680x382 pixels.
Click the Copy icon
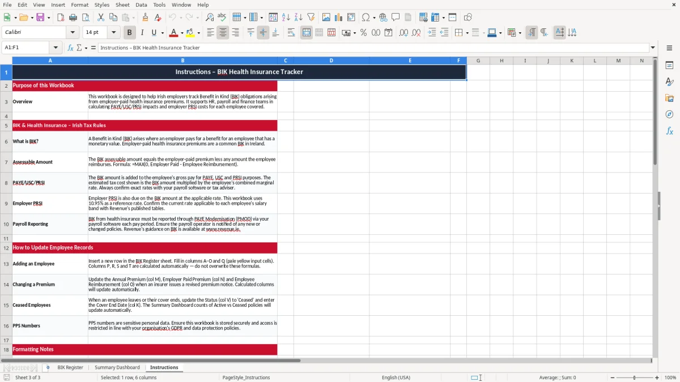(113, 18)
